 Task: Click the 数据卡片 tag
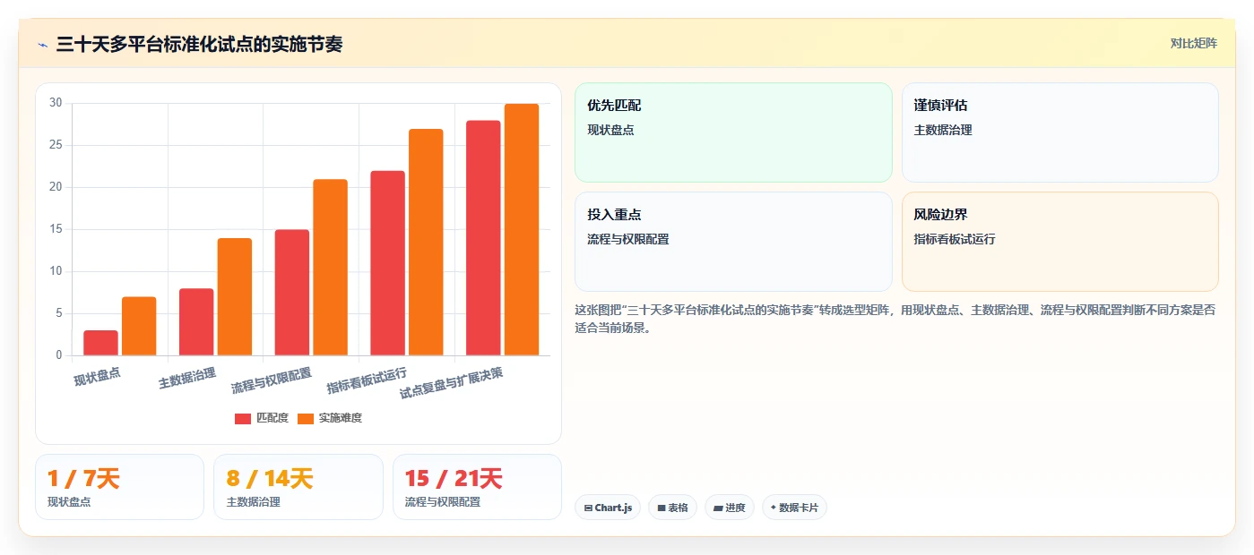pyautogui.click(x=794, y=508)
